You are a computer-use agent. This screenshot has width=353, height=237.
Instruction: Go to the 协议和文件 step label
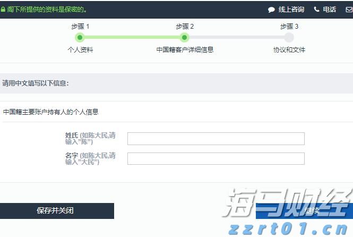click(289, 50)
